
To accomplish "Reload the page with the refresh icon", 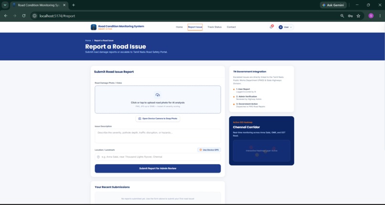I will 24,16.
